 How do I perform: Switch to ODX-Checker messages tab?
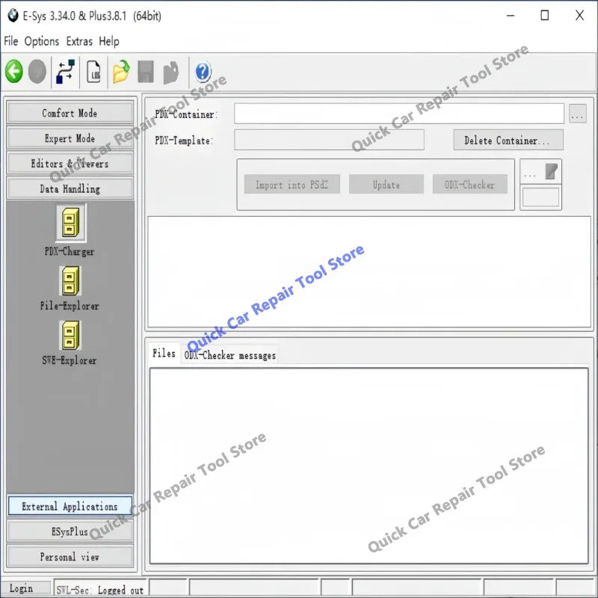coord(230,356)
